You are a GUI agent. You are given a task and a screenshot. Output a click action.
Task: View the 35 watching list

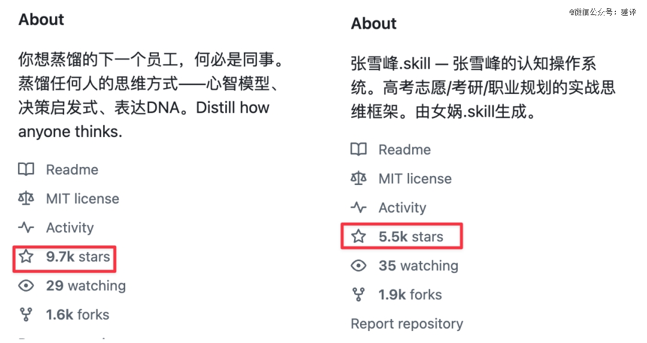click(x=418, y=266)
